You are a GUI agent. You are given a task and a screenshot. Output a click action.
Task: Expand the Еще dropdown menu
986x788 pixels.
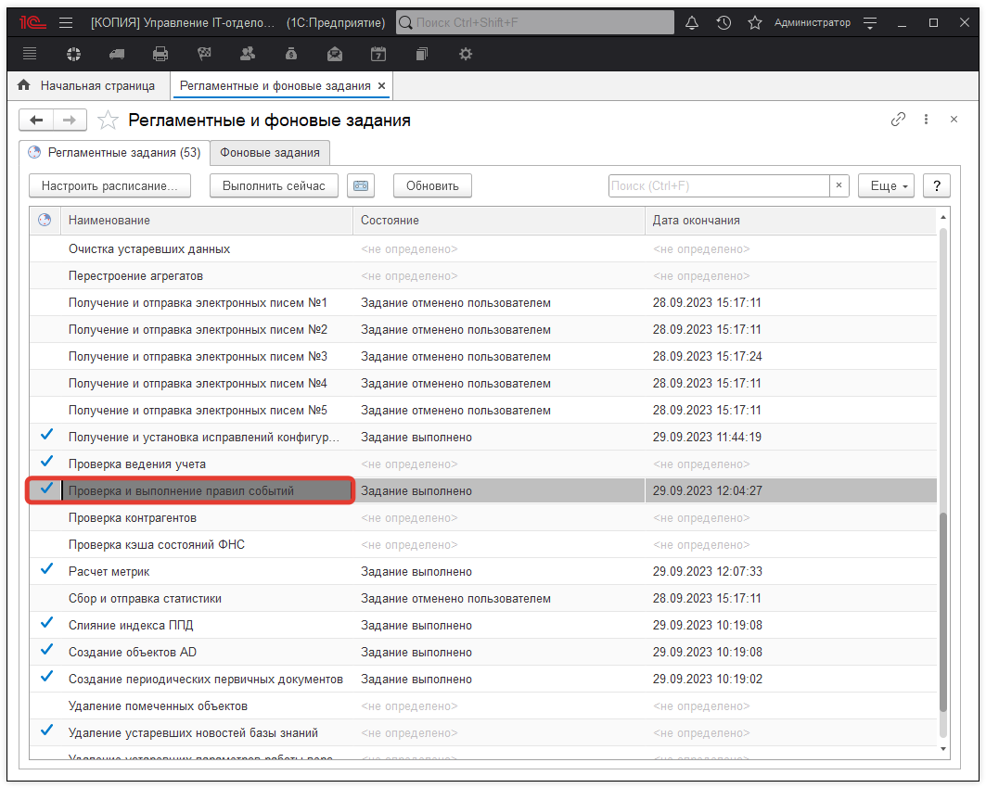[887, 185]
